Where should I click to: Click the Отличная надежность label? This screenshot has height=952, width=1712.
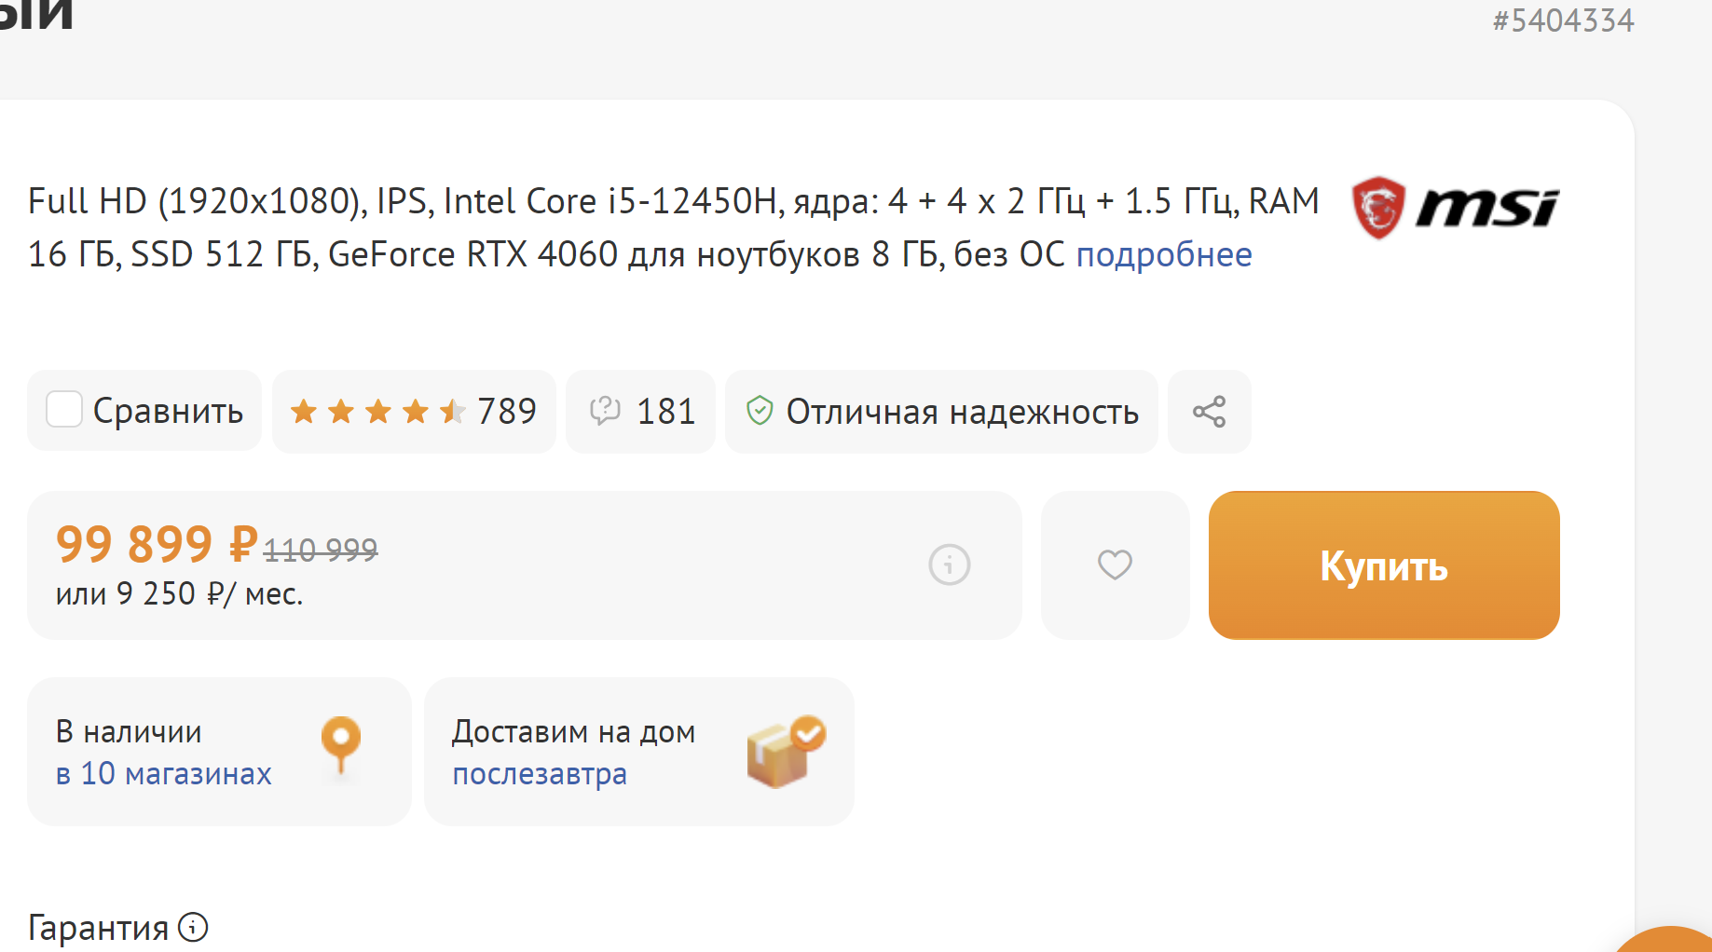pyautogui.click(x=962, y=412)
